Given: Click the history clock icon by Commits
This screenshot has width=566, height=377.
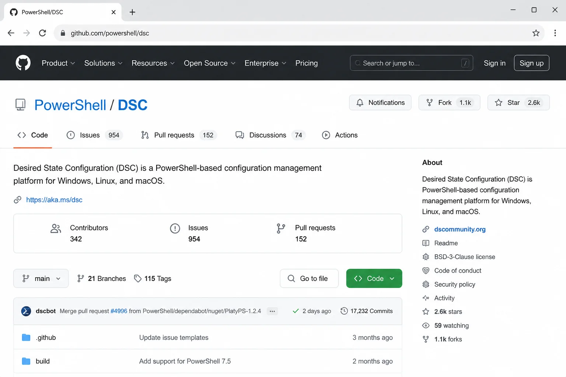Looking at the screenshot, I should pyautogui.click(x=344, y=311).
